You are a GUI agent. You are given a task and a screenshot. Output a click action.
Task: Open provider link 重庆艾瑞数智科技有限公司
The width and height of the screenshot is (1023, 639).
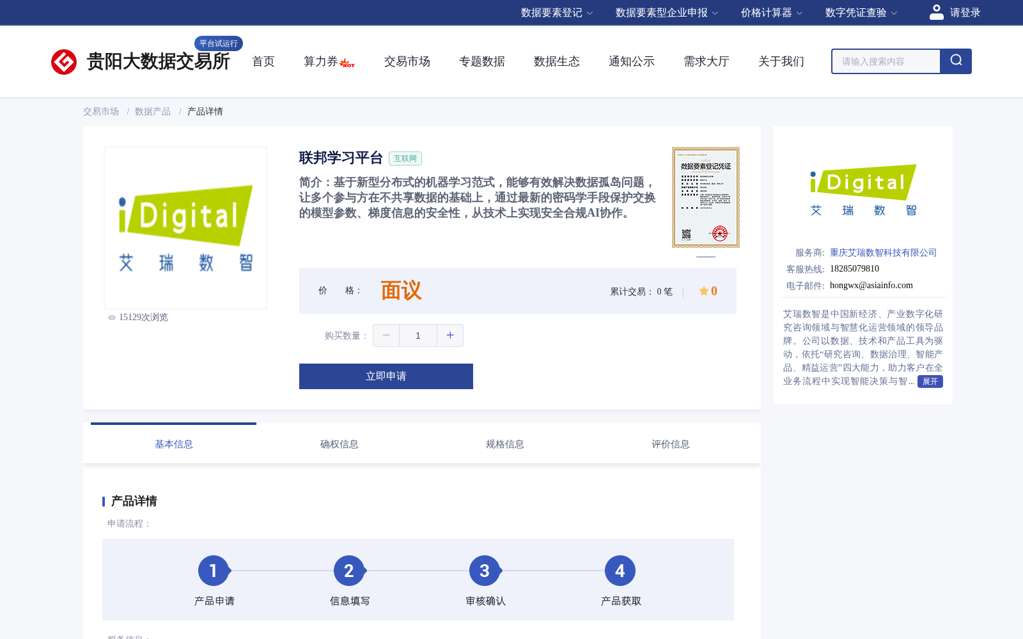[x=883, y=252]
